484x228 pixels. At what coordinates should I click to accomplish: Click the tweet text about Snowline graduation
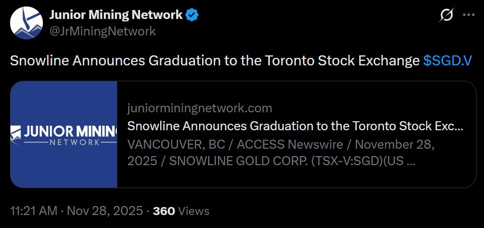coord(215,60)
